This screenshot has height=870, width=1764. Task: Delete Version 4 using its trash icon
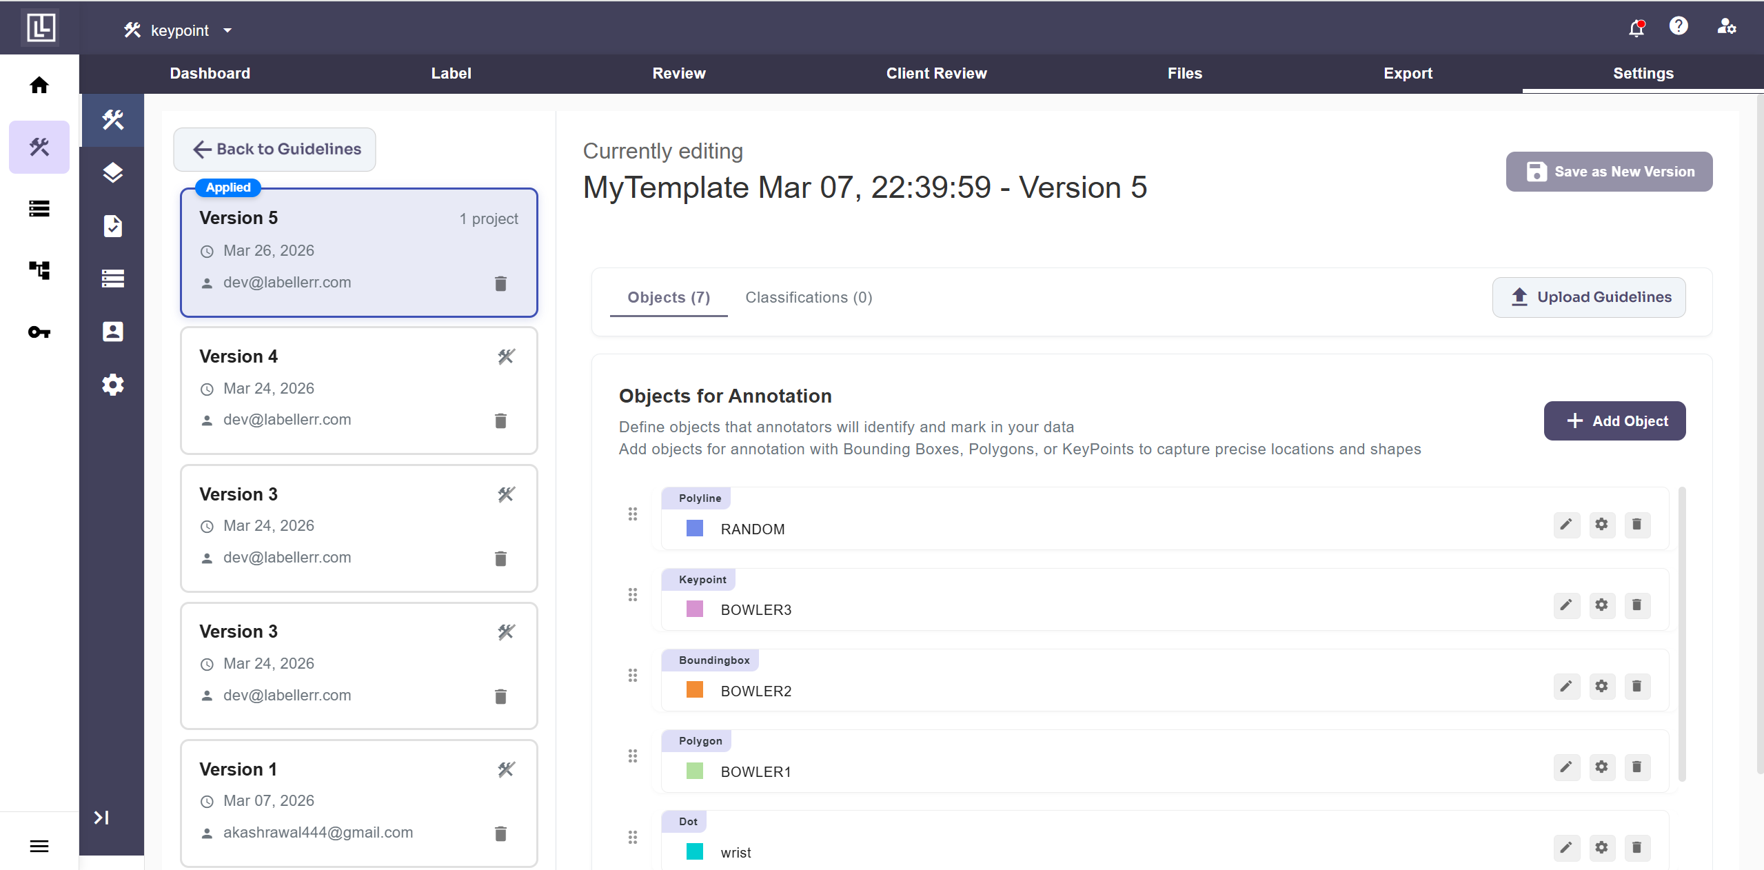(x=500, y=421)
